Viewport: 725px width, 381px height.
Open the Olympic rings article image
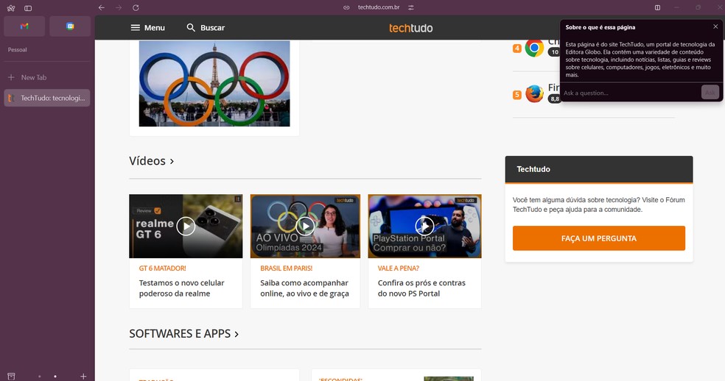tap(214, 84)
